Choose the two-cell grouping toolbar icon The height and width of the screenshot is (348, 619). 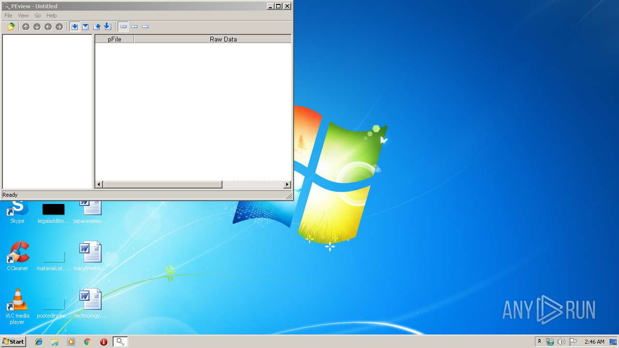point(134,27)
